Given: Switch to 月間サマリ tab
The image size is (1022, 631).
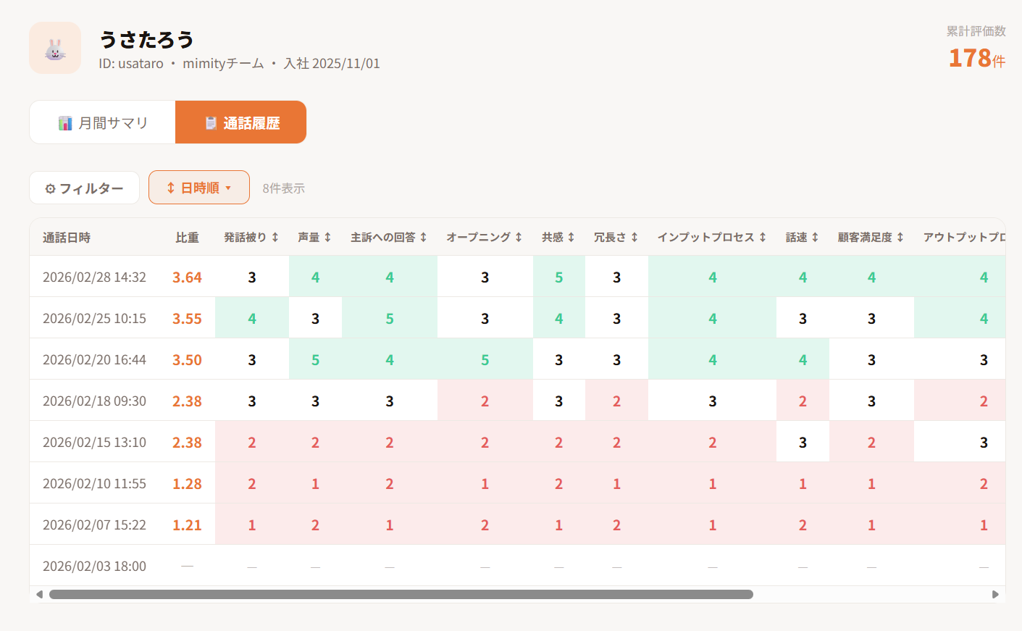Looking at the screenshot, I should (103, 122).
